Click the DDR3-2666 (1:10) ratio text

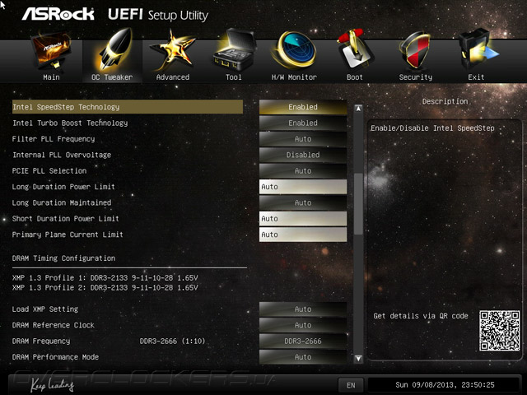coord(172,342)
